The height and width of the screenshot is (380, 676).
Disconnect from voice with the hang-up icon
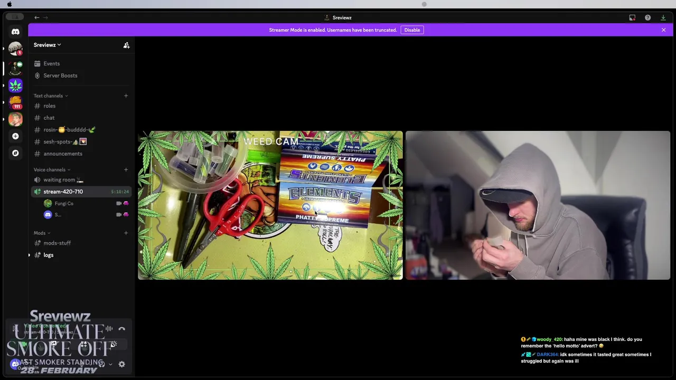click(121, 329)
